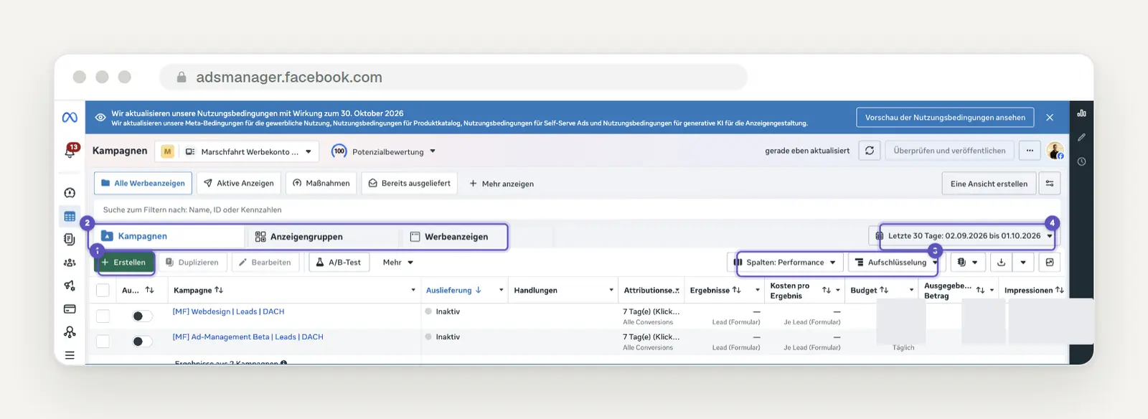Viewport: 1148px width, 419px height.
Task: Open the Mehr dropdown in the toolbar
Action: pos(397,263)
